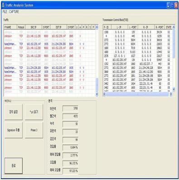Click the STATE column header

pos(168,27)
